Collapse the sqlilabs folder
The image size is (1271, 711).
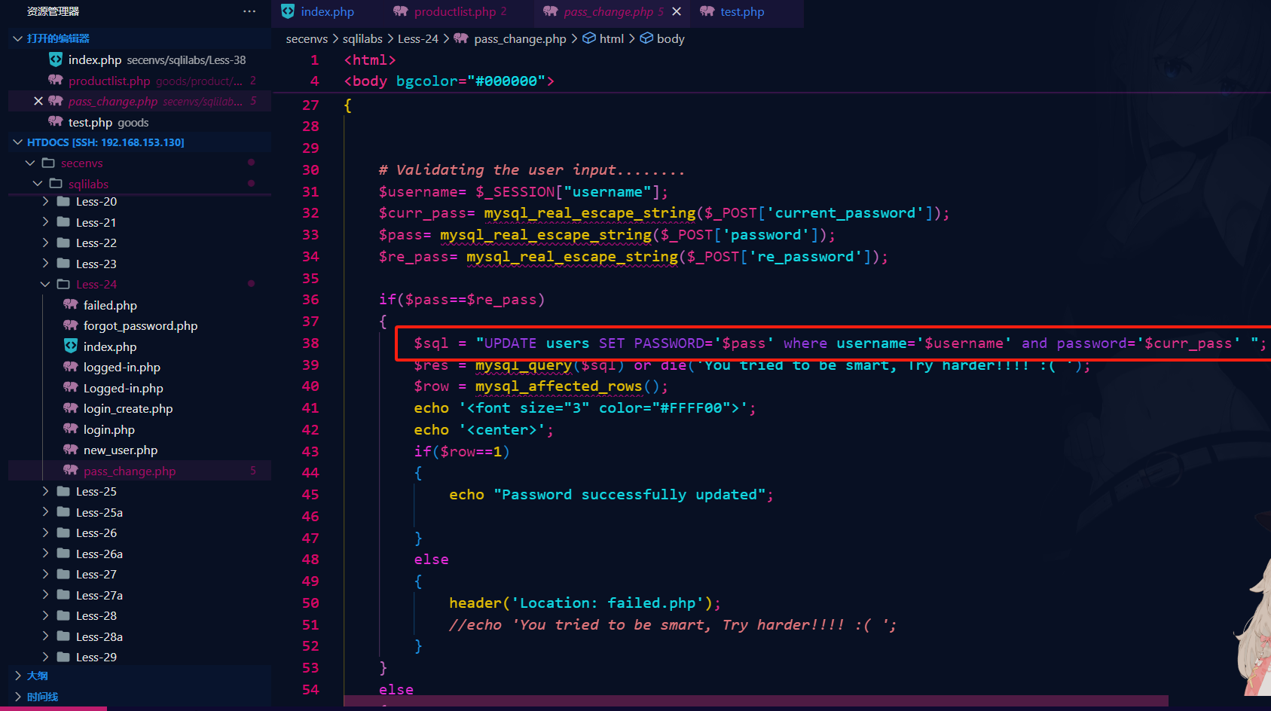point(38,184)
